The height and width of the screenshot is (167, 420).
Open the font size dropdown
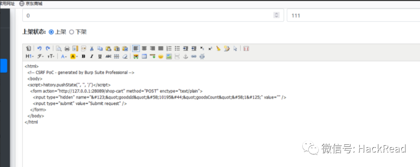pyautogui.click(x=51, y=56)
